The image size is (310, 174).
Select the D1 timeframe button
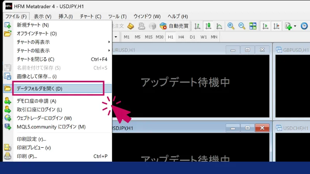(x=193, y=37)
